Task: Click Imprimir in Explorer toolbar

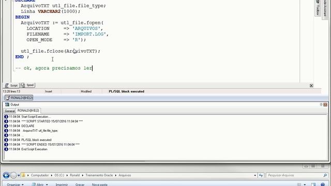Action: coord(62,184)
